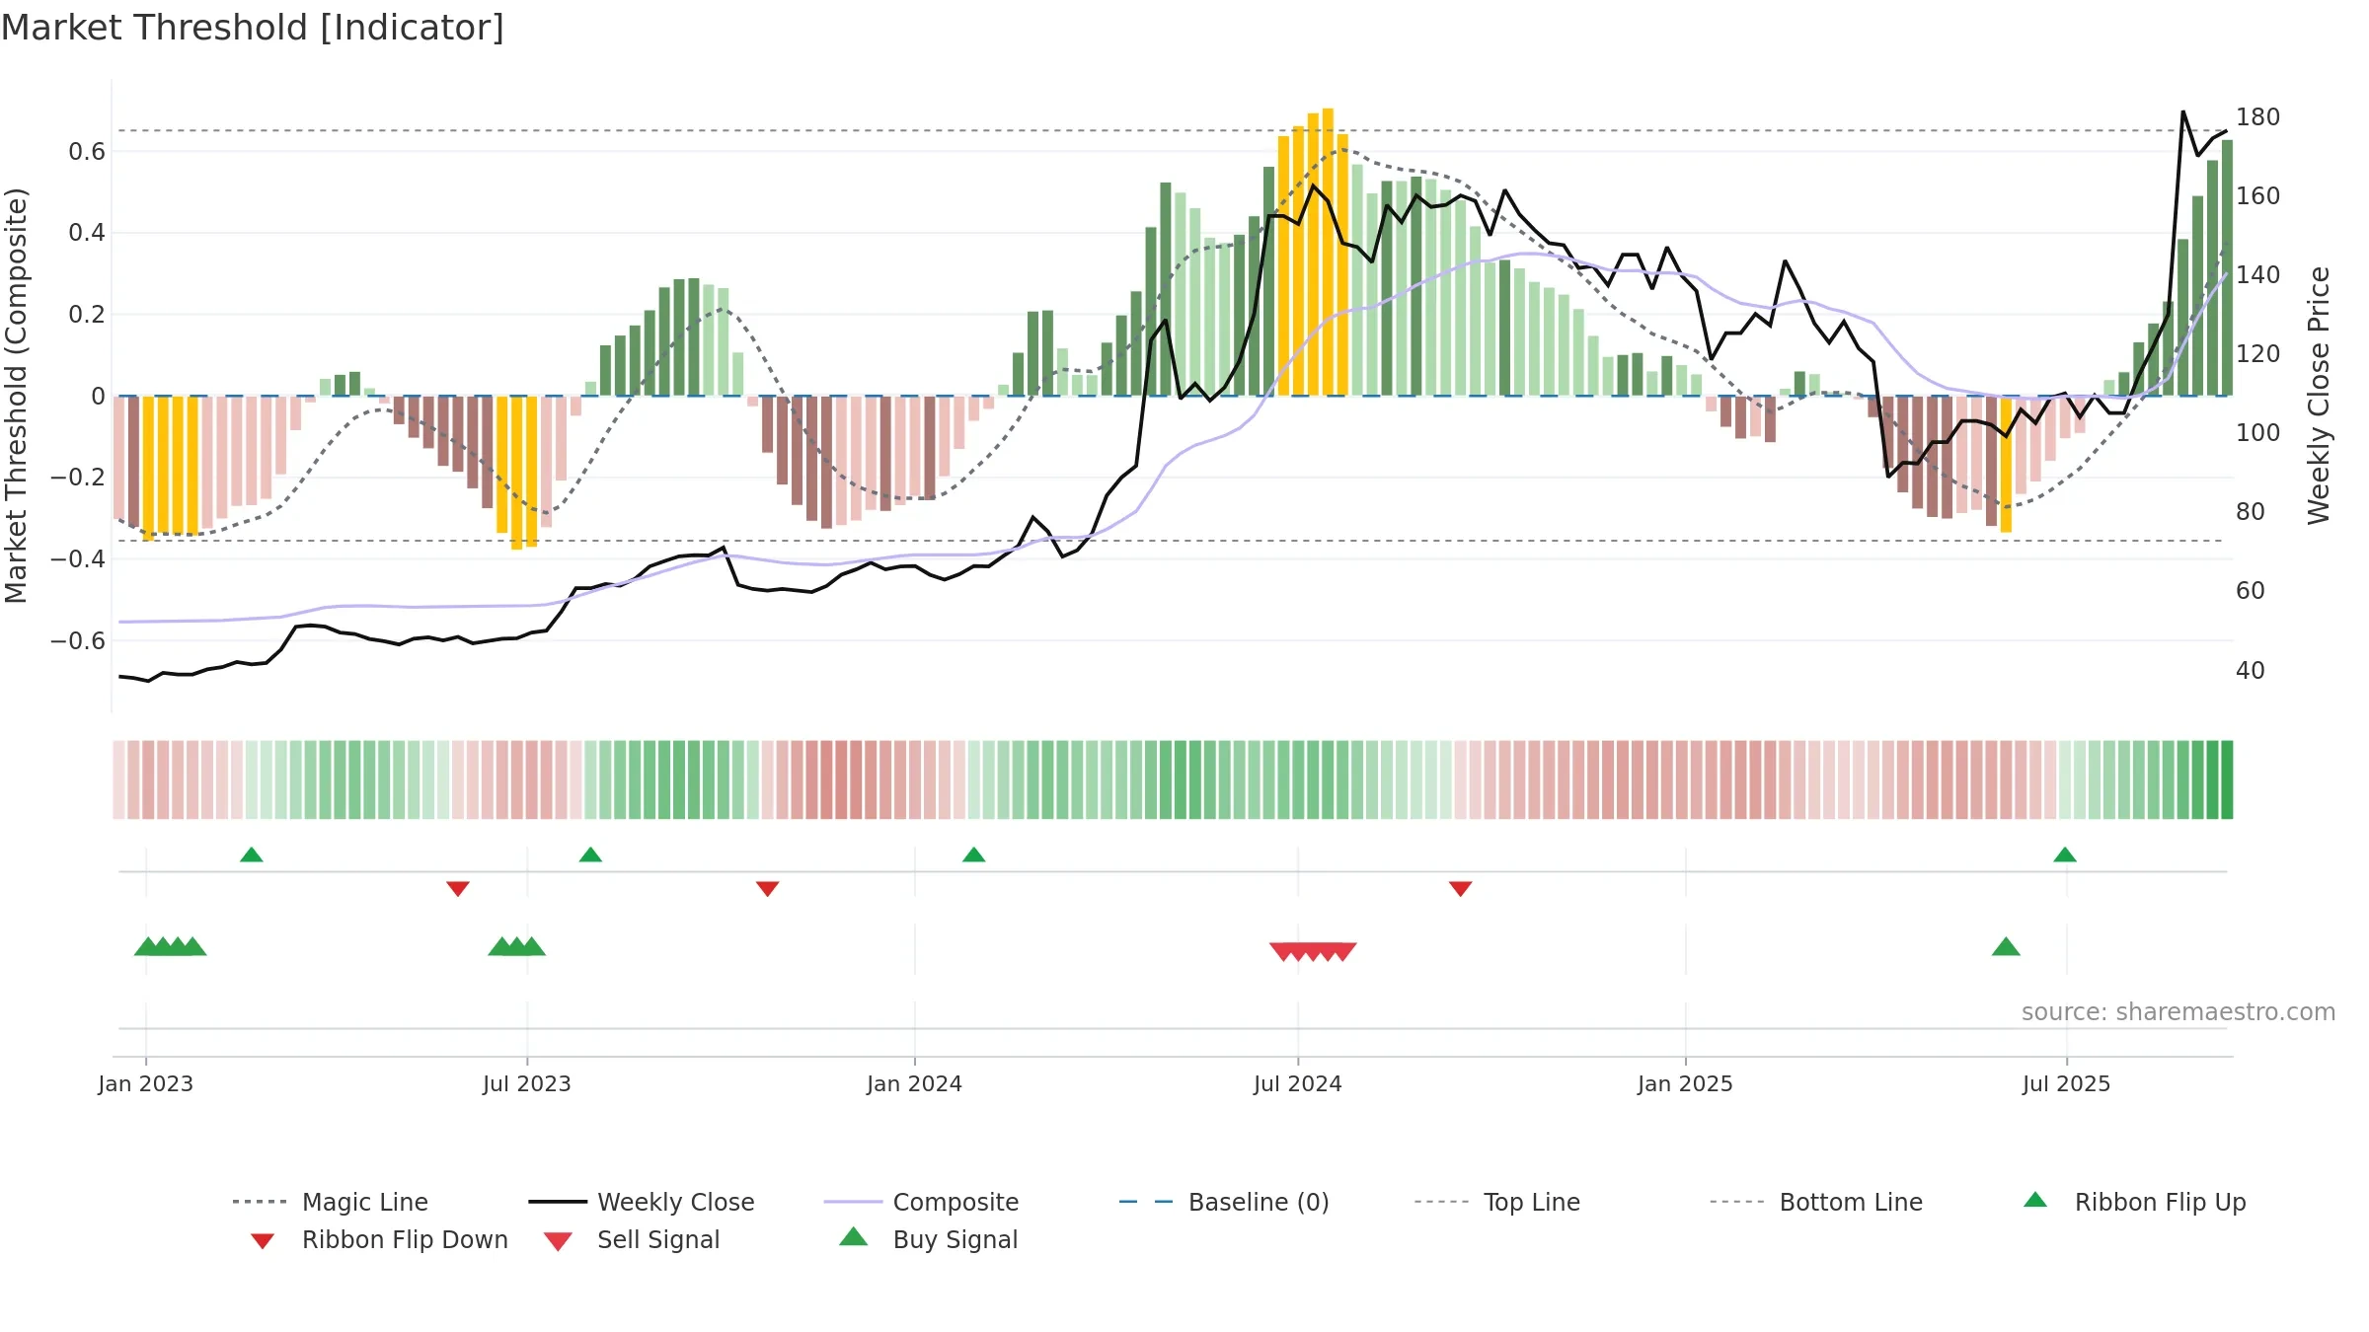Toggle the Bottom Line legend entry
Viewport: 2369px width, 1332px height.
point(1816,1202)
